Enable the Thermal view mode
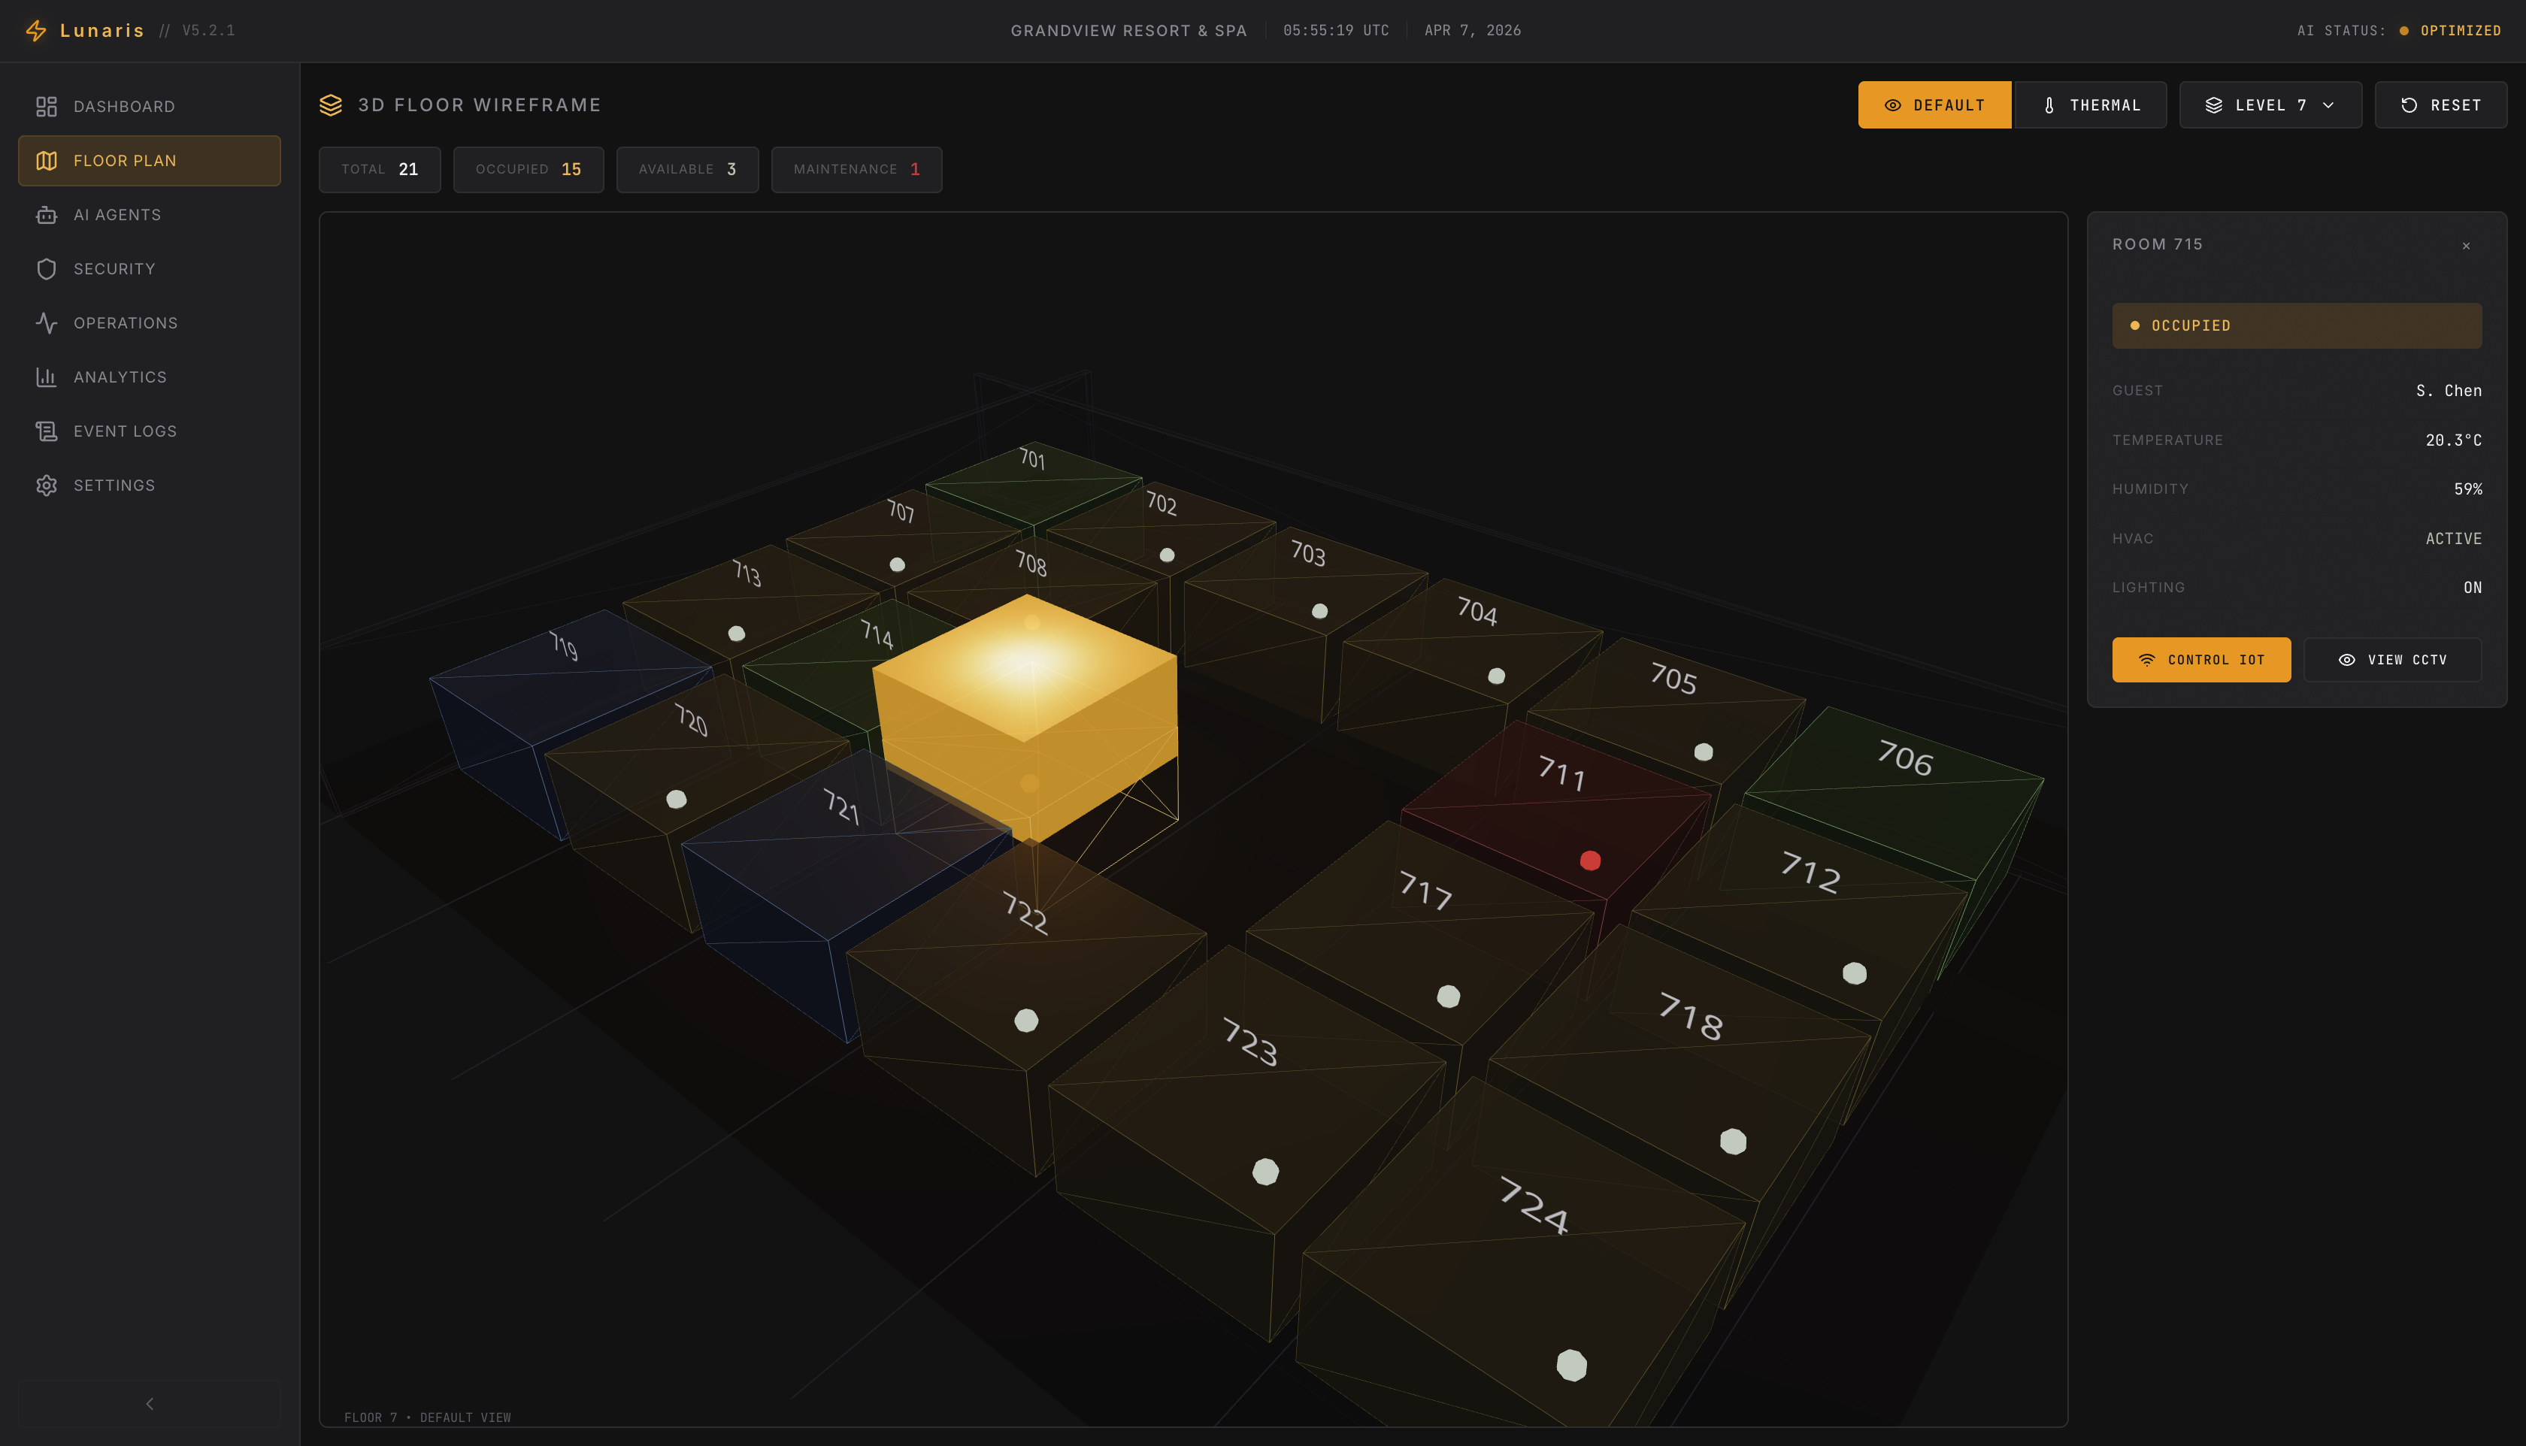Viewport: 2526px width, 1446px height. pyautogui.click(x=2090, y=105)
